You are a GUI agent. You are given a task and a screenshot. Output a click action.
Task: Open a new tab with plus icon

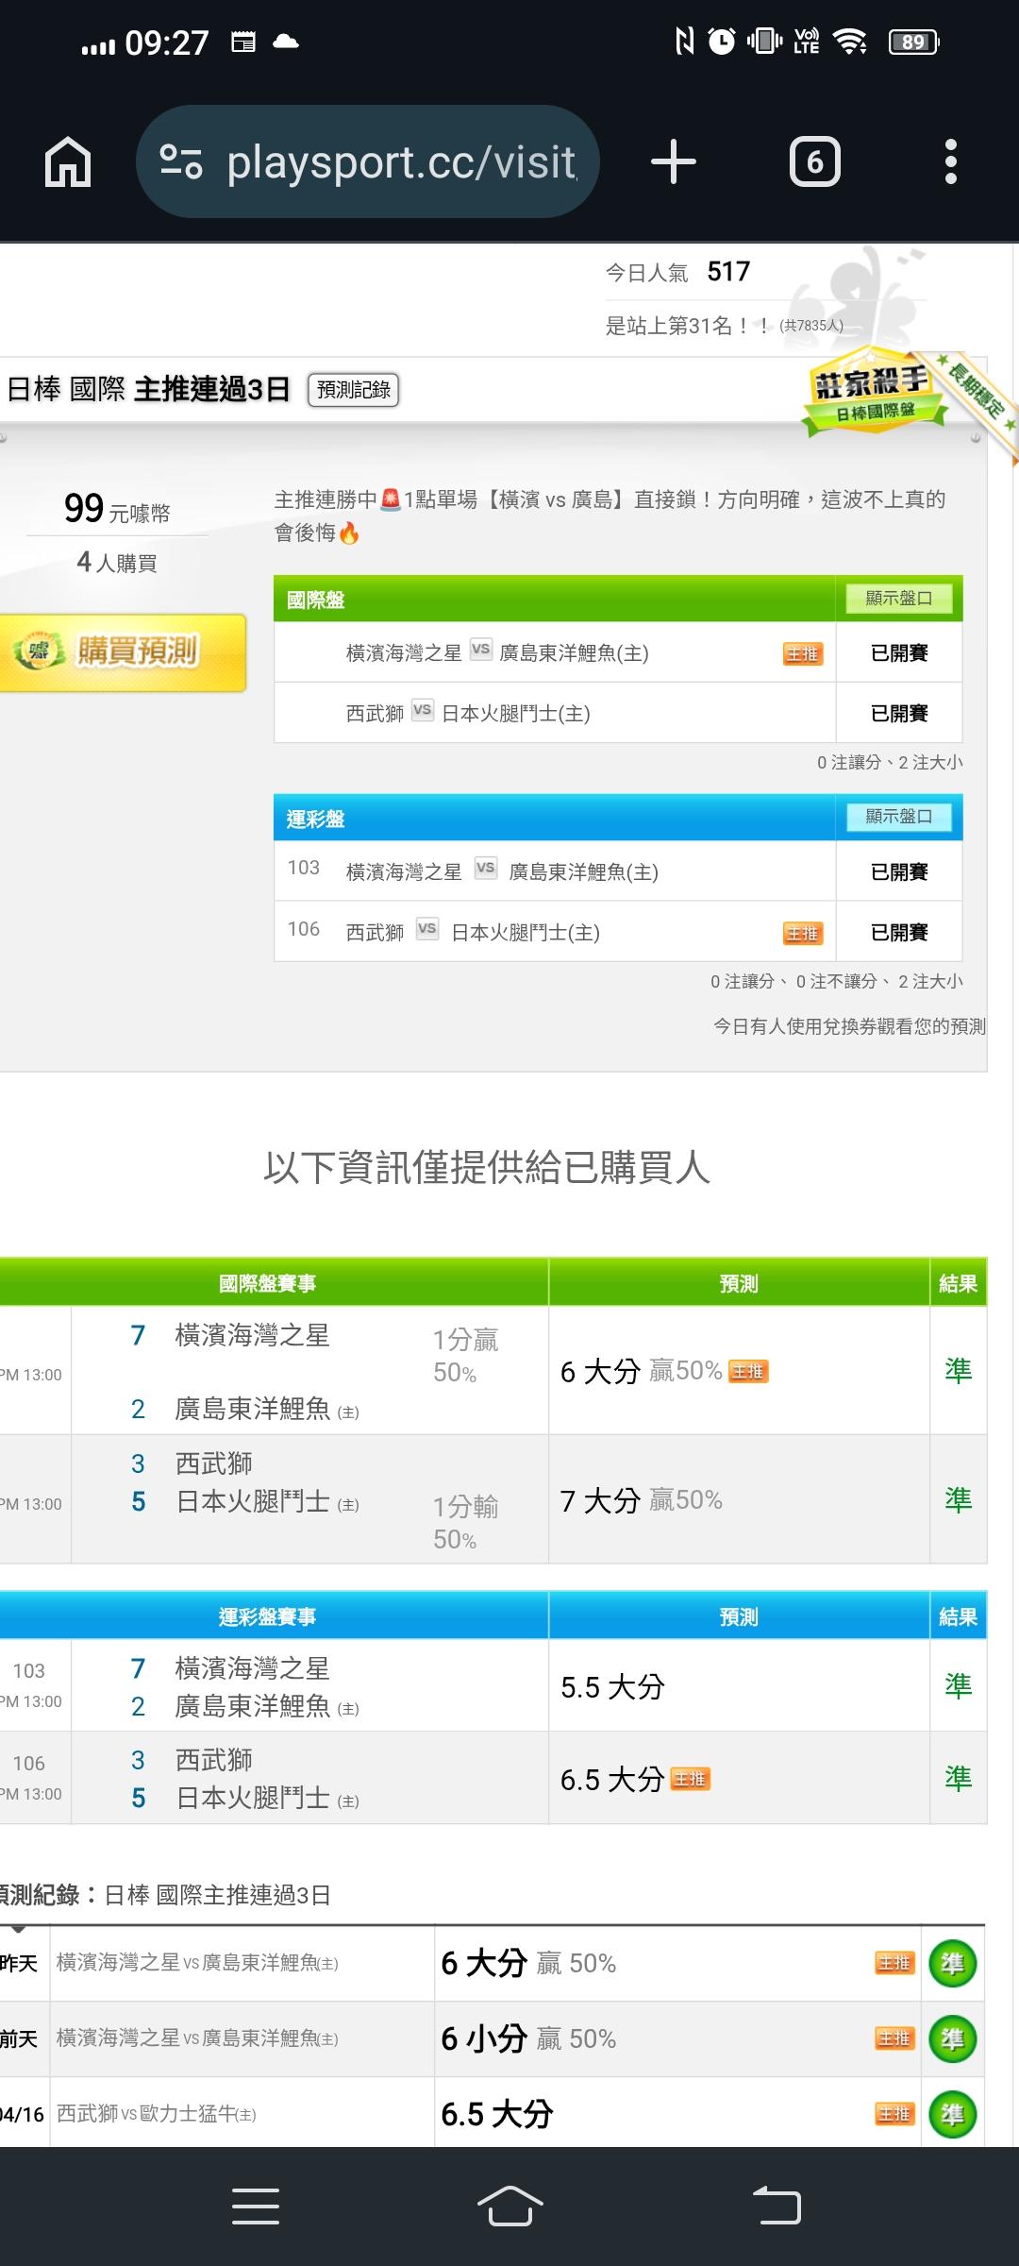point(674,161)
